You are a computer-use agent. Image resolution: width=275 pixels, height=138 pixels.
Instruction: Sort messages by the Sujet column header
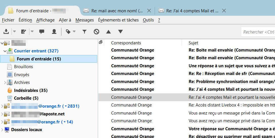click(x=193, y=43)
